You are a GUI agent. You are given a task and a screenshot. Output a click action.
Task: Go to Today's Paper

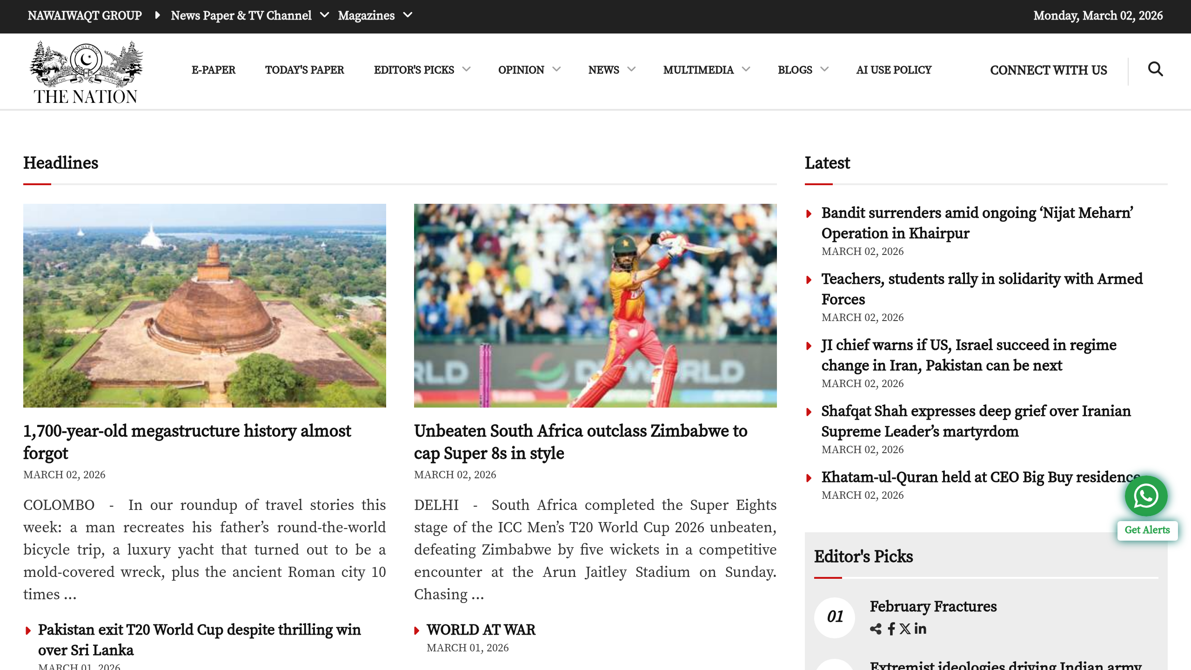(x=304, y=70)
